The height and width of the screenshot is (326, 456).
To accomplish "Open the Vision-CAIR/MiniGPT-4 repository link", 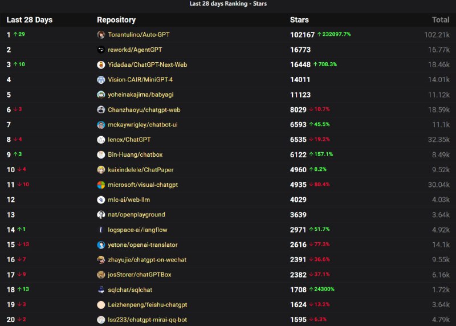I will point(140,80).
